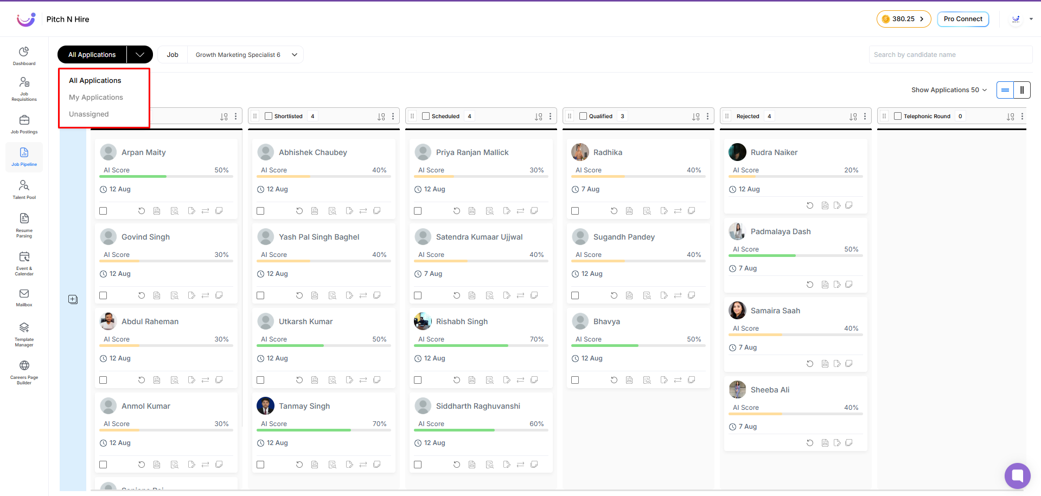
Task: Check the Scheduled column checkbox
Action: (426, 116)
